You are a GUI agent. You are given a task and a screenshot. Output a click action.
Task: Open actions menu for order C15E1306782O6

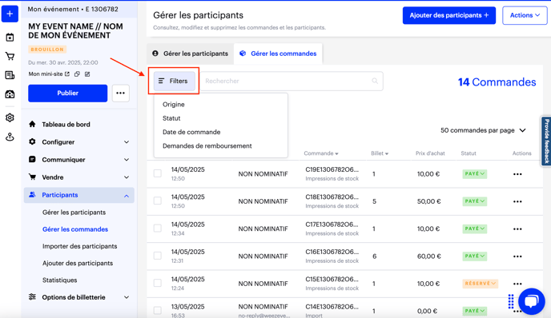click(517, 284)
